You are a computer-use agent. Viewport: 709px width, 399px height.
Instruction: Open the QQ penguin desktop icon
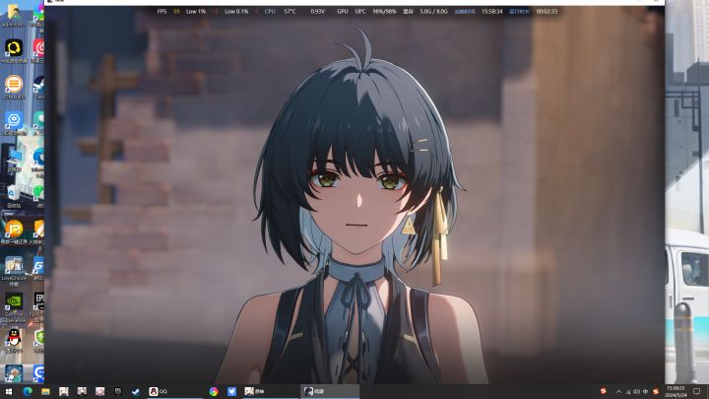[x=14, y=340]
